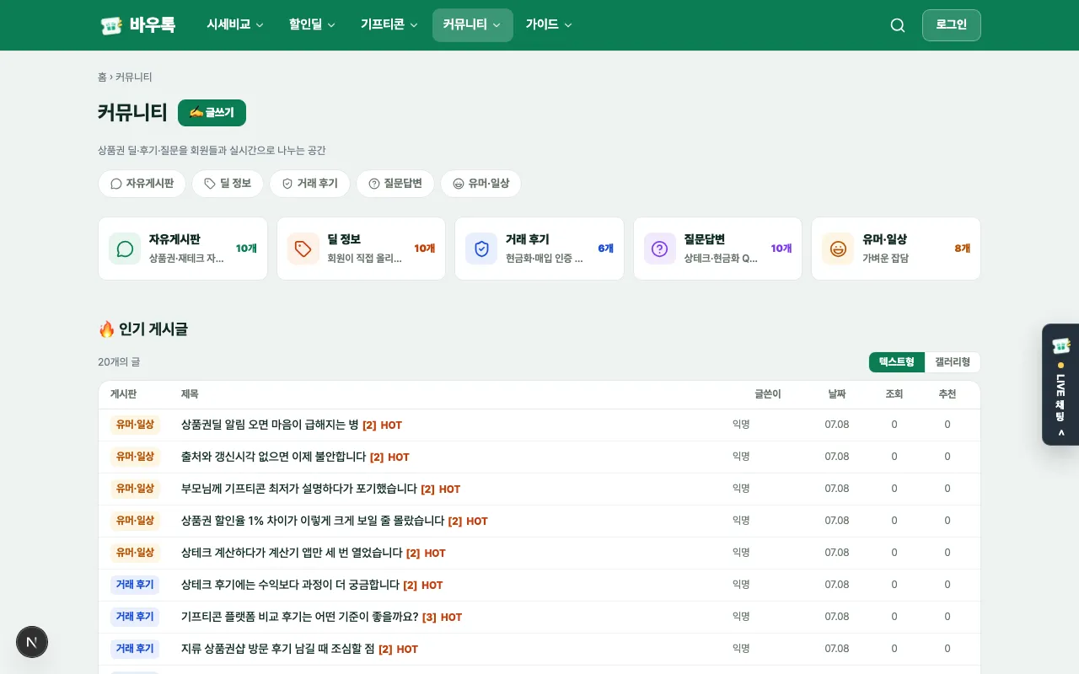Screen dimensions: 1079x674
Task: Click the 글쓰기 button
Action: point(212,113)
